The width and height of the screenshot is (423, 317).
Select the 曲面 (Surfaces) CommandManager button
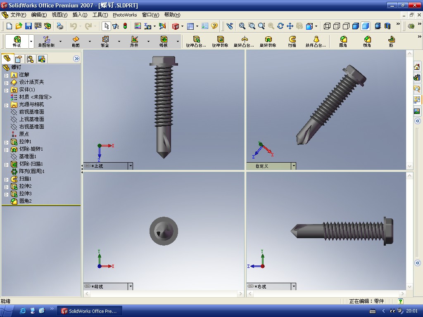[76, 42]
